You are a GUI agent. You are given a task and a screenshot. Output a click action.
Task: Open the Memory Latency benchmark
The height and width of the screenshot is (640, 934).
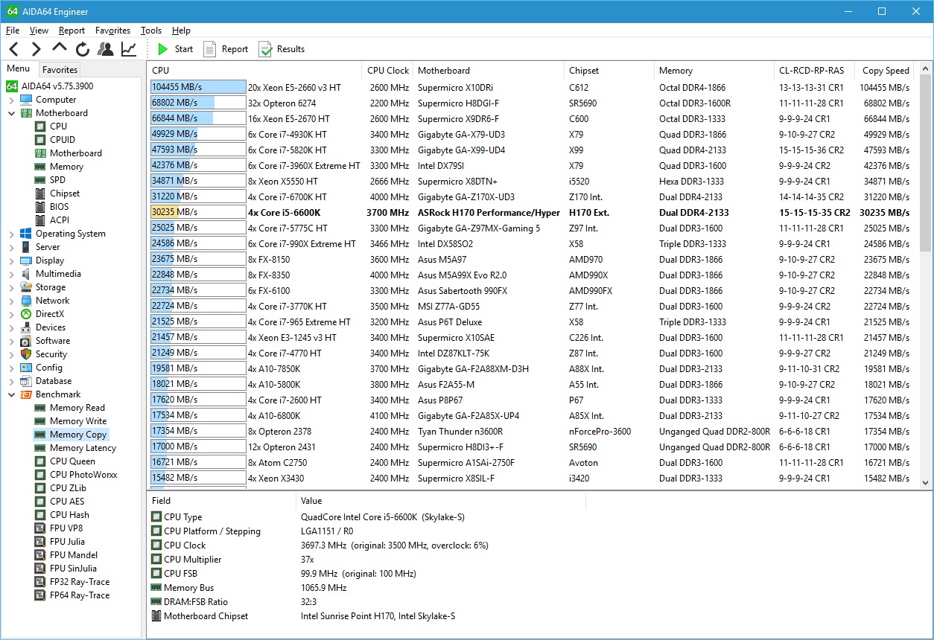pyautogui.click(x=83, y=448)
